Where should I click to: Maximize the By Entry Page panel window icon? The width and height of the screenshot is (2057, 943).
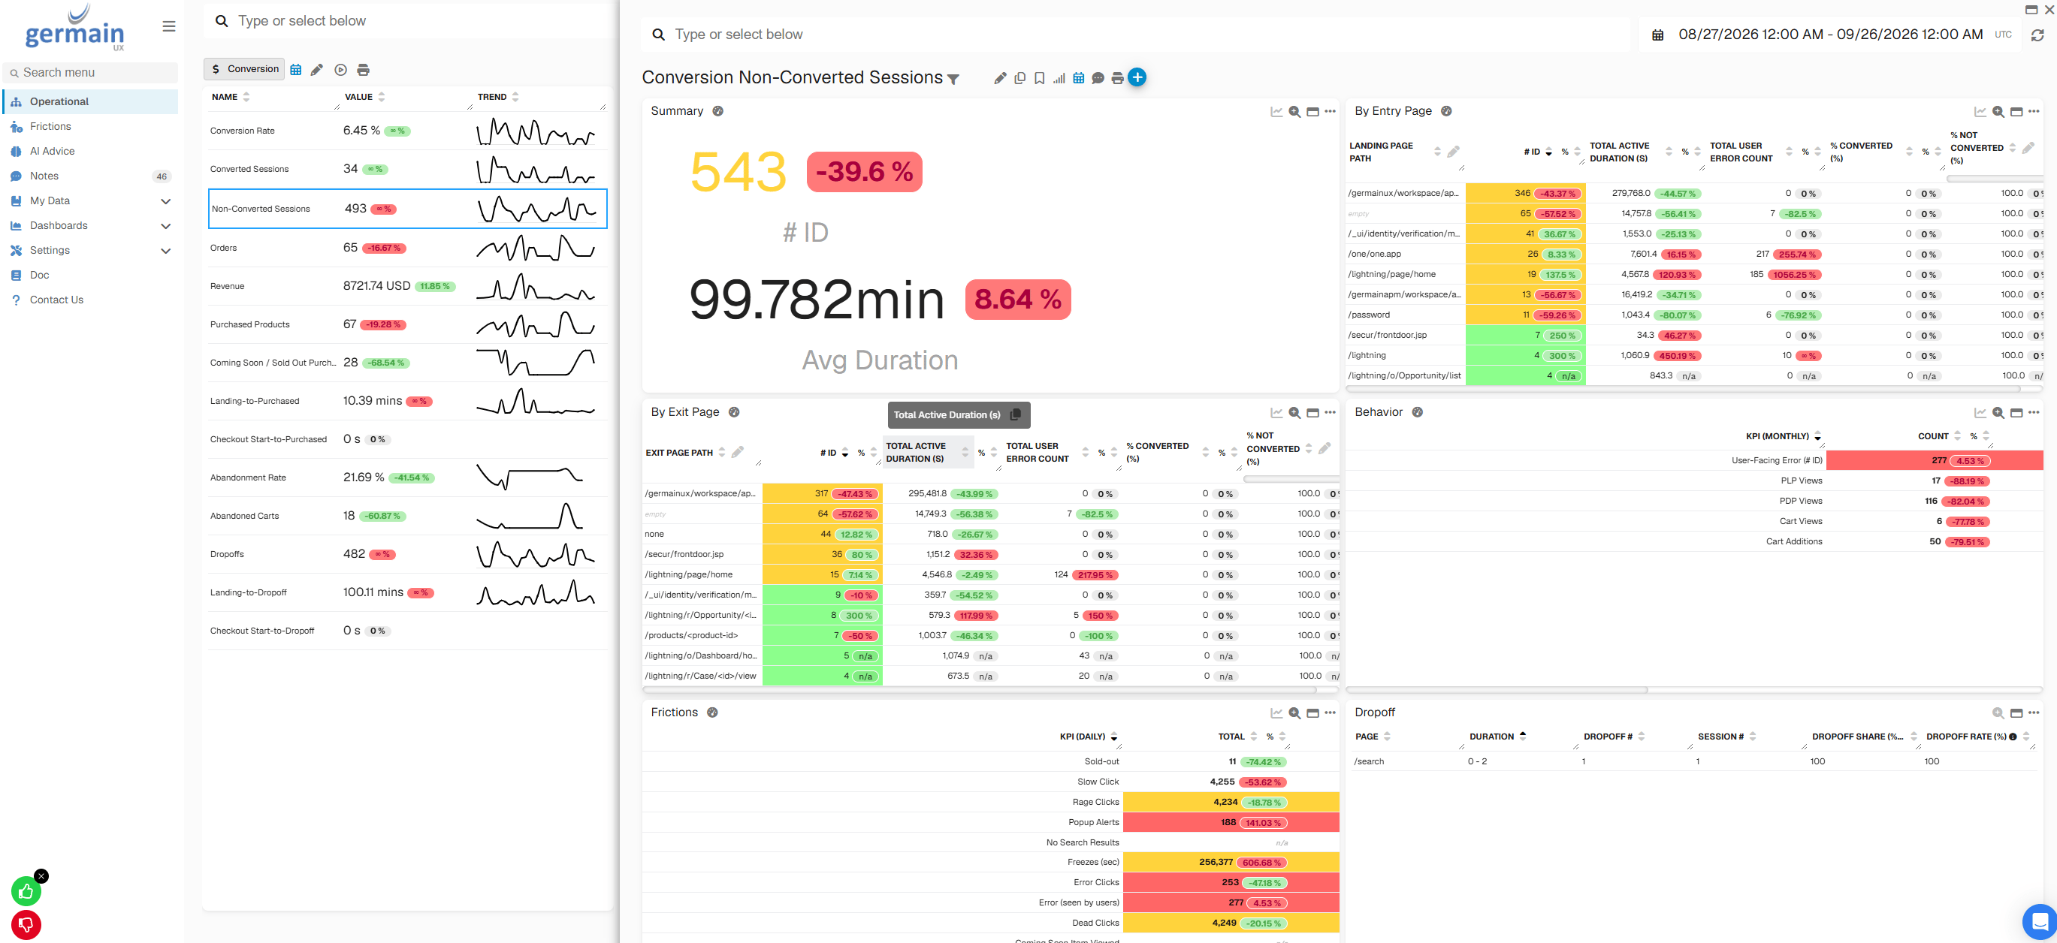(x=2016, y=112)
